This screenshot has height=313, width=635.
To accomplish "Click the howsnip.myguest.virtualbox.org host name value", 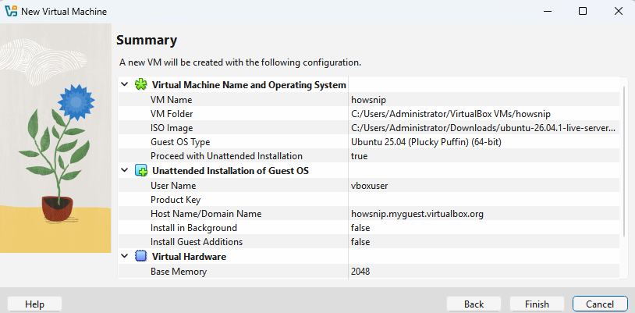I will click(417, 214).
